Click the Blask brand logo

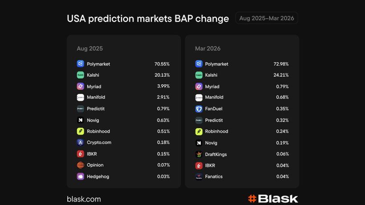click(273, 199)
